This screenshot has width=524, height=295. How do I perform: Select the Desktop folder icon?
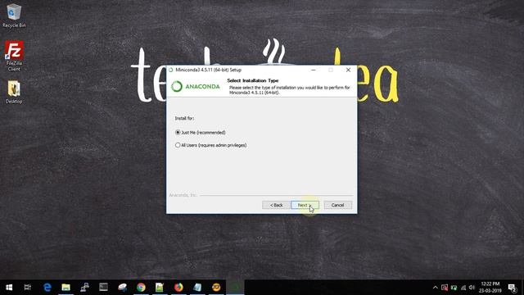click(14, 92)
